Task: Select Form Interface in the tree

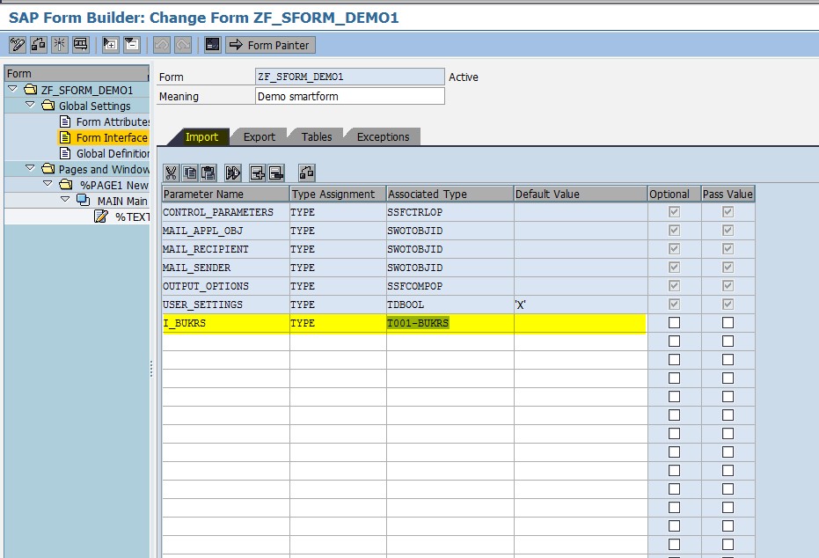Action: (108, 137)
